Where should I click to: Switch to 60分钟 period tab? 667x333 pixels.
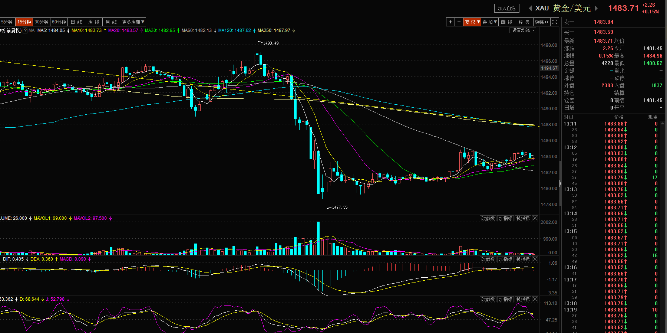59,22
